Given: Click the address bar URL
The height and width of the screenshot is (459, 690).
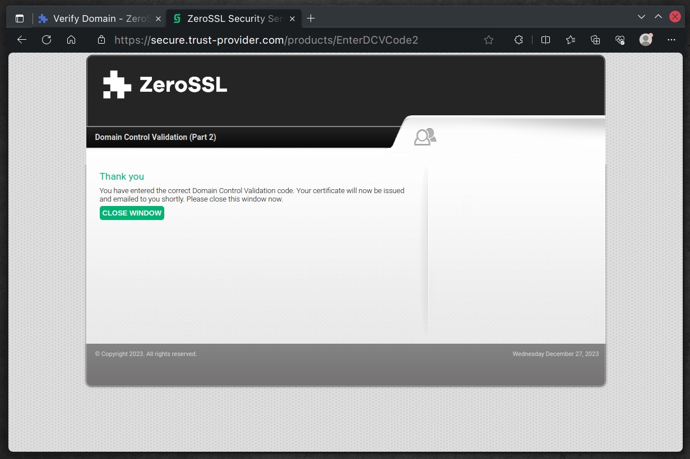Looking at the screenshot, I should coord(266,40).
